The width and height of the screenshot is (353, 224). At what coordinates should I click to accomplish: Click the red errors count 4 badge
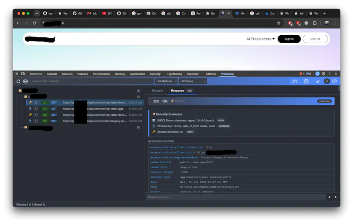tap(302, 73)
